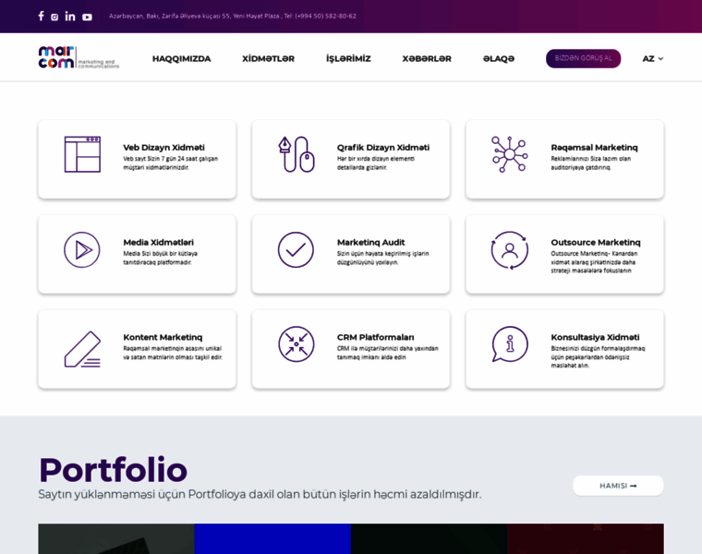Open the LinkedIn profile icon
702x554 pixels.
[x=70, y=17]
